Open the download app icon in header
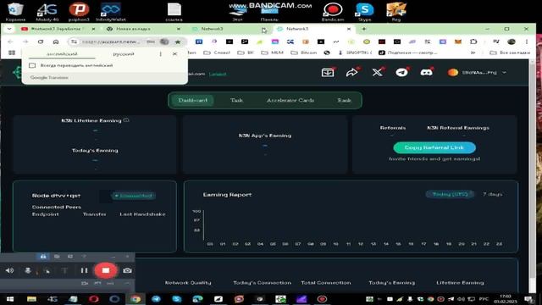Image resolution: width=542 pixels, height=305 pixels. pos(328,72)
